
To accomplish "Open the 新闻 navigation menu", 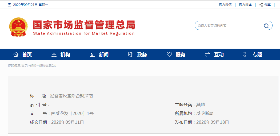I will pyautogui.click(x=103, y=55).
